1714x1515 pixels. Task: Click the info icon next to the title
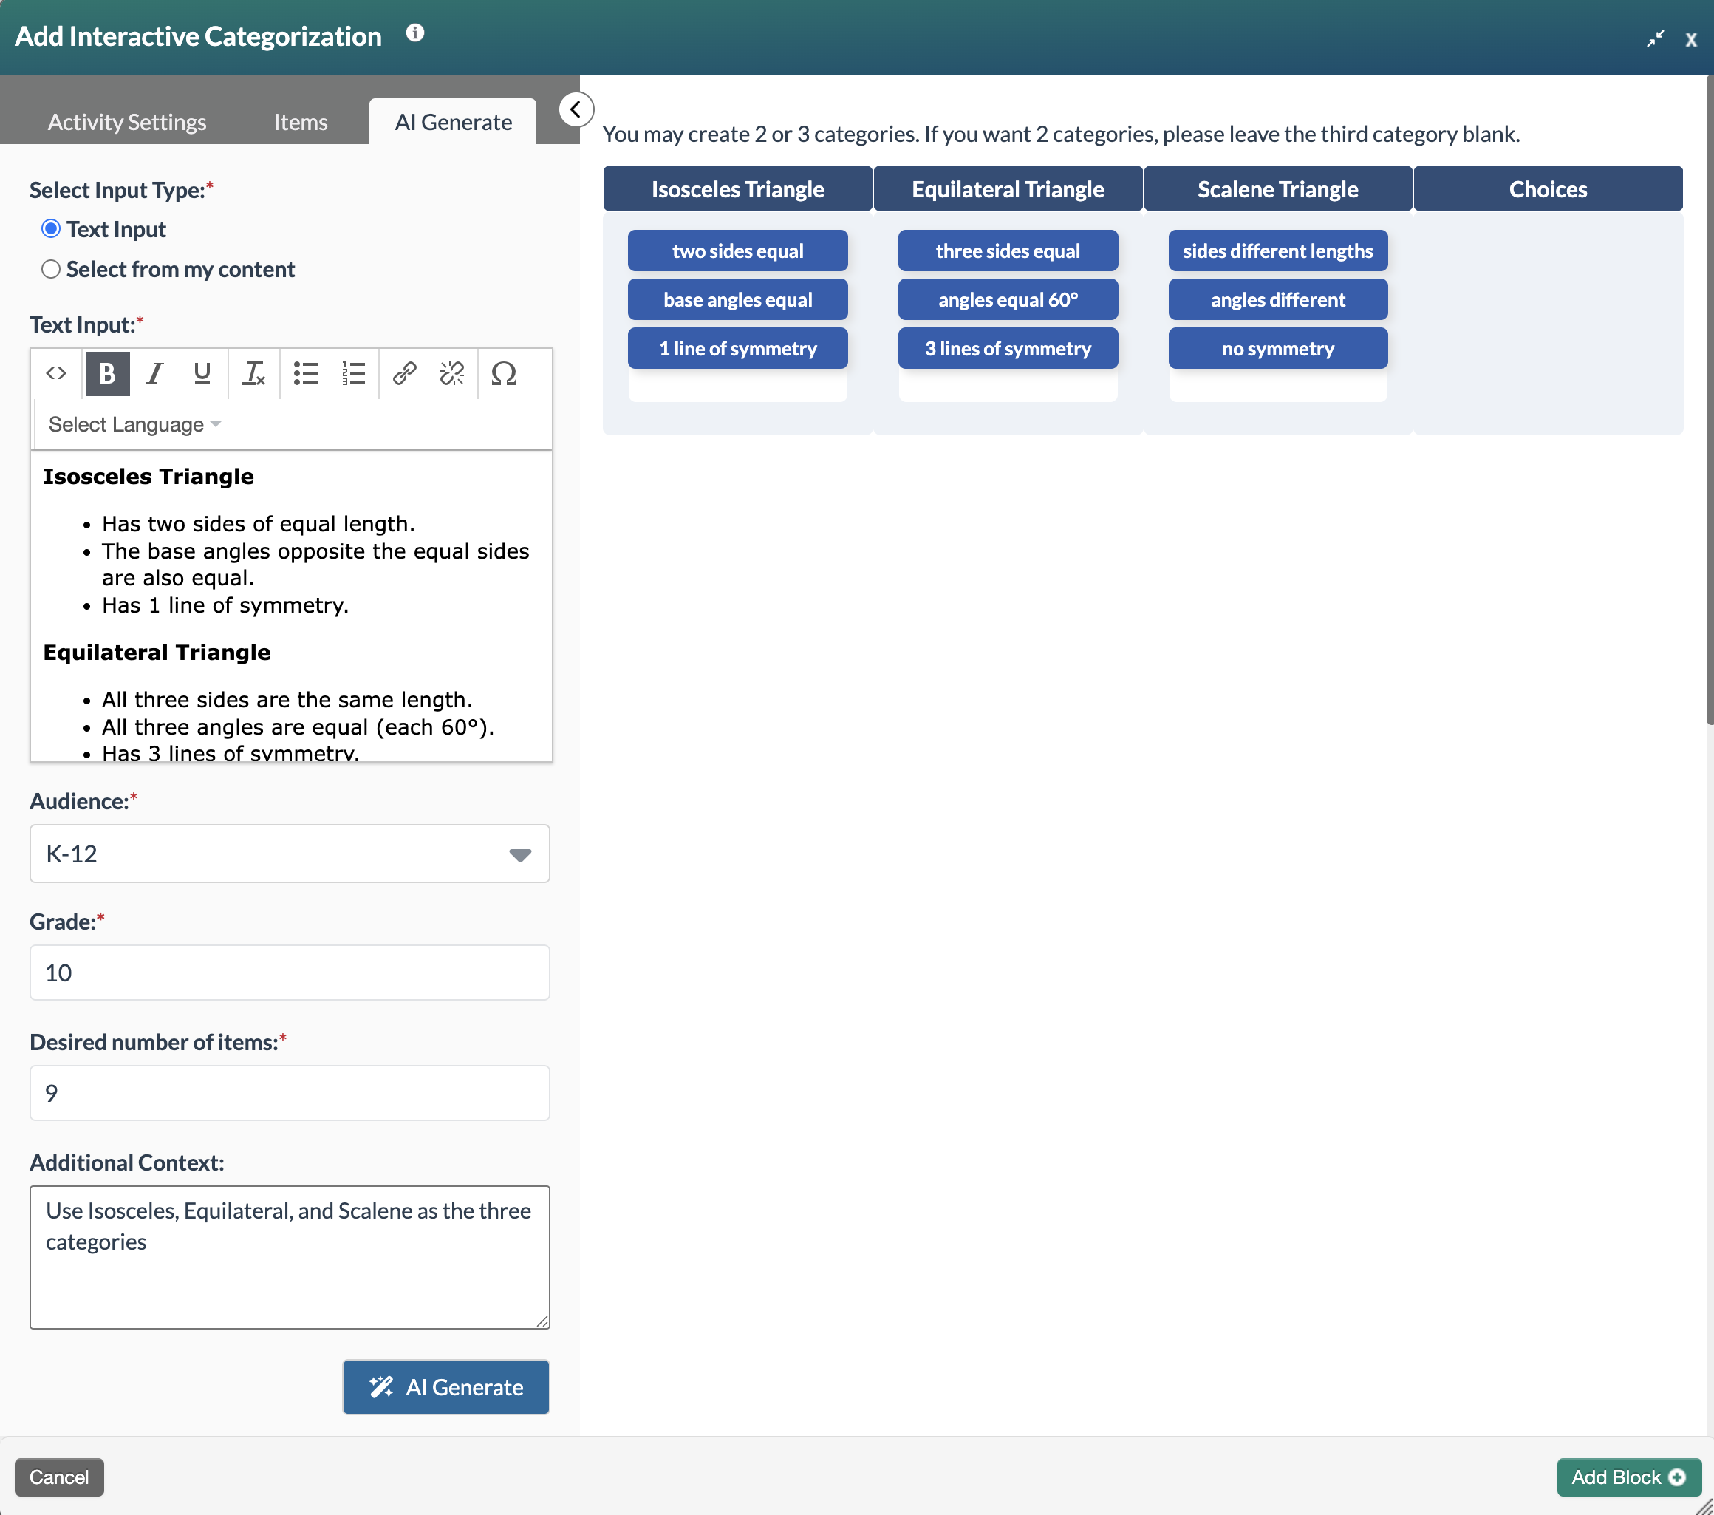point(416,33)
